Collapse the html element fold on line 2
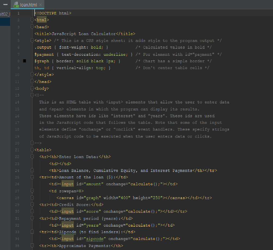The width and height of the screenshot is (273, 250). click(32, 19)
